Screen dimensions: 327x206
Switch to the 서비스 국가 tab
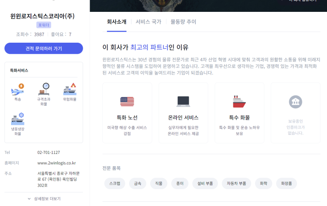click(148, 22)
